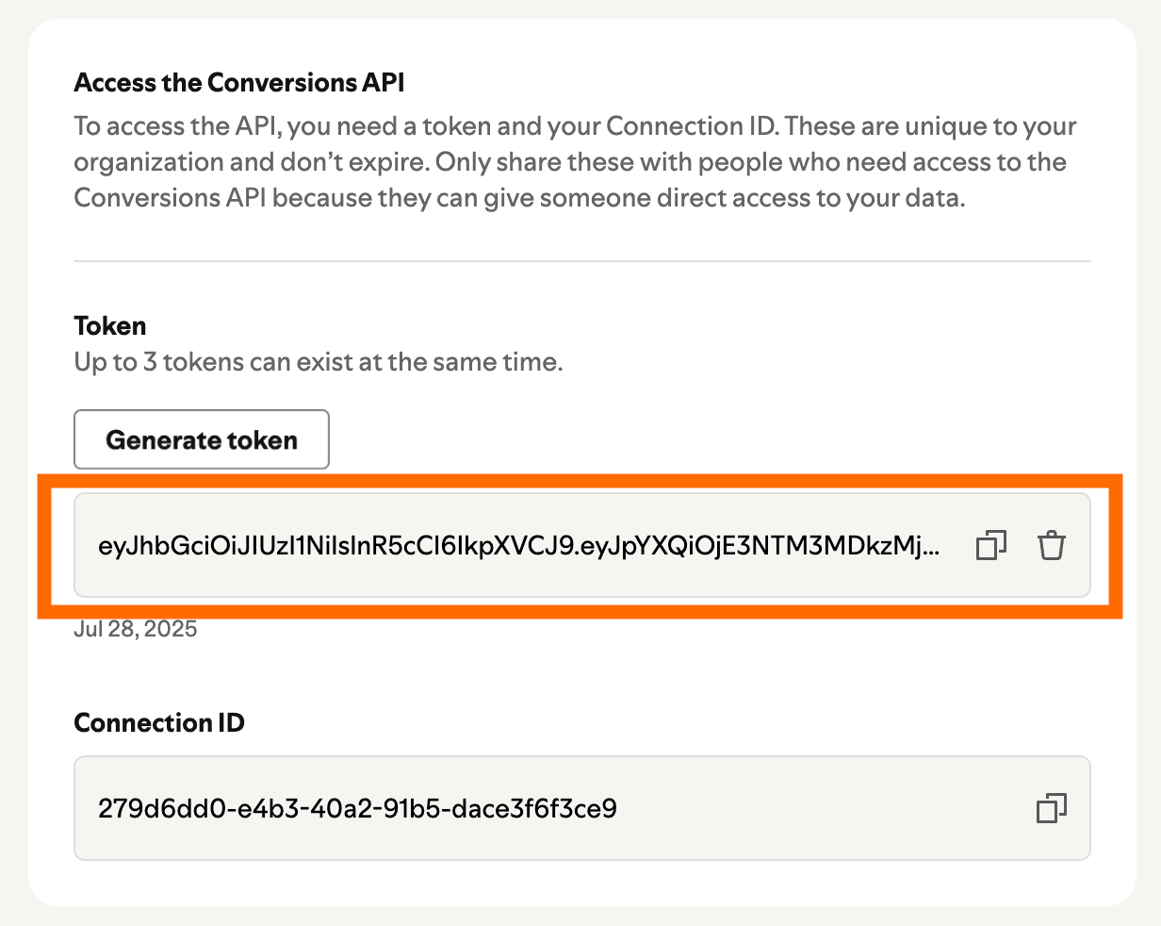Click the paragraph line starting 'To access the API'
This screenshot has width=1161, height=926.
click(x=575, y=126)
